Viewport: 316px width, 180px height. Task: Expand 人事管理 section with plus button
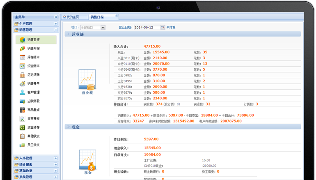coord(56,158)
